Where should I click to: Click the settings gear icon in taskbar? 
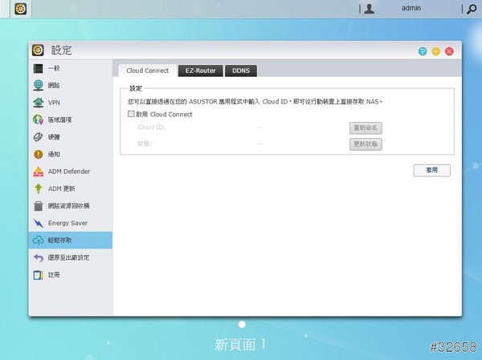(x=21, y=9)
